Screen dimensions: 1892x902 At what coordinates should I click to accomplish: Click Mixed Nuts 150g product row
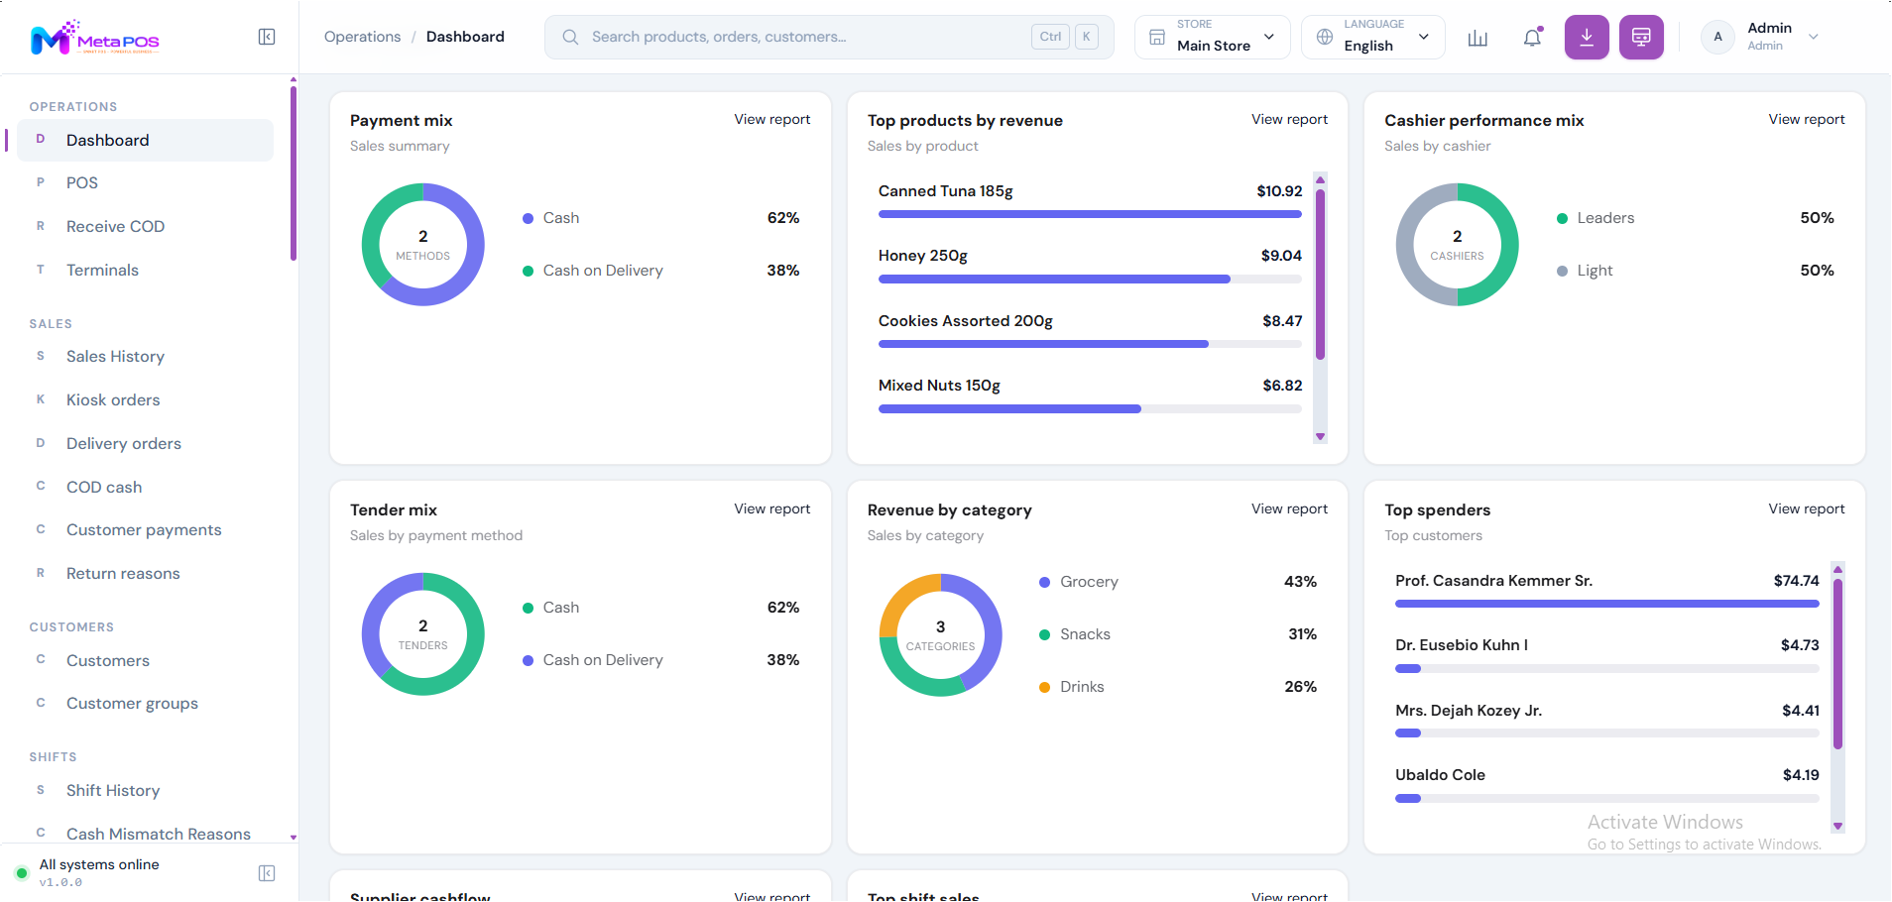1090,396
